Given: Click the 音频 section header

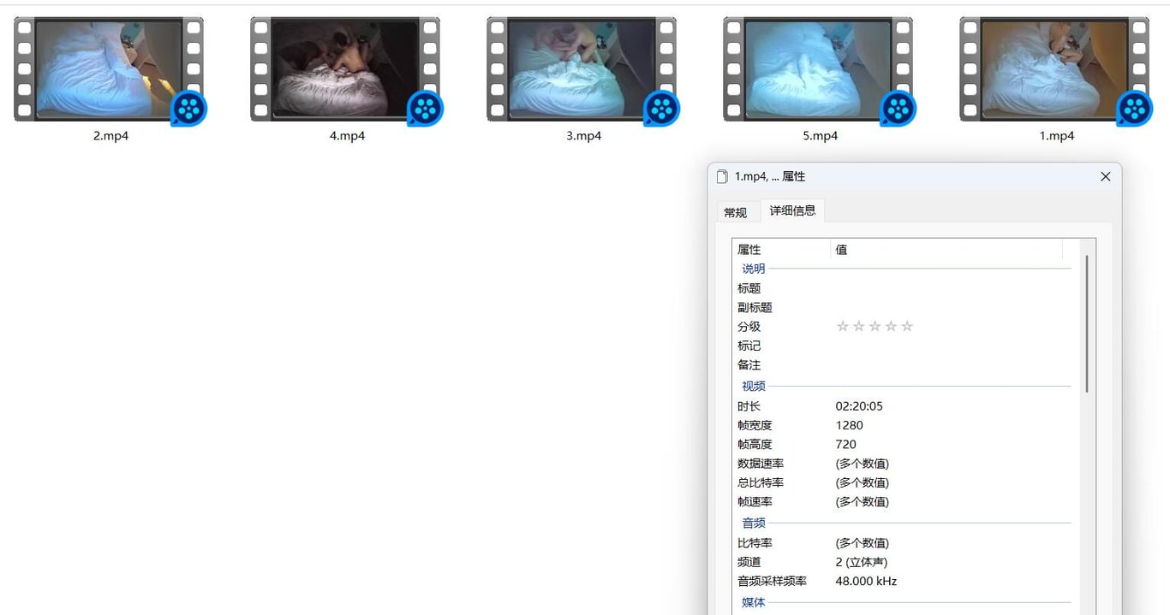Looking at the screenshot, I should (x=754, y=523).
